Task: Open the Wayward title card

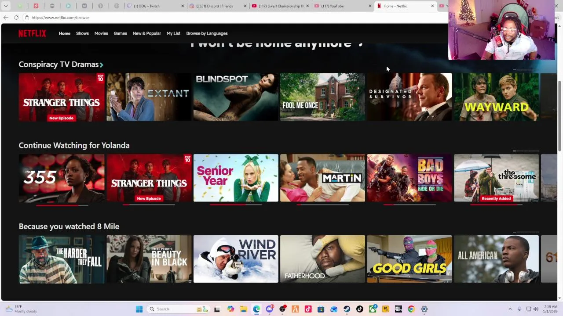Action: tap(496, 97)
